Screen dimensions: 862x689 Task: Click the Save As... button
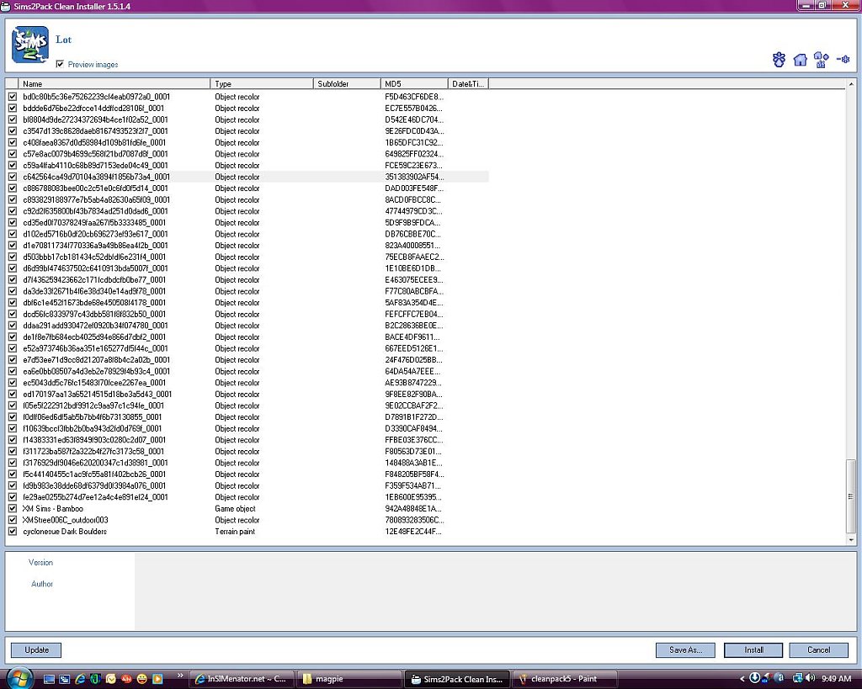[x=685, y=649]
